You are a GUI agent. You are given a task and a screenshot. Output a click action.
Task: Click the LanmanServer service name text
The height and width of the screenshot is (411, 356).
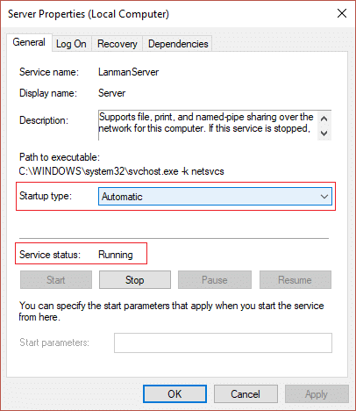[x=128, y=72]
